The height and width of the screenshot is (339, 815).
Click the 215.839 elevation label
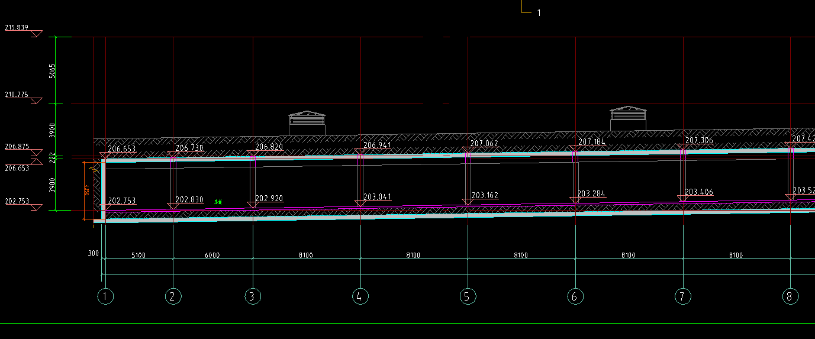17,27
